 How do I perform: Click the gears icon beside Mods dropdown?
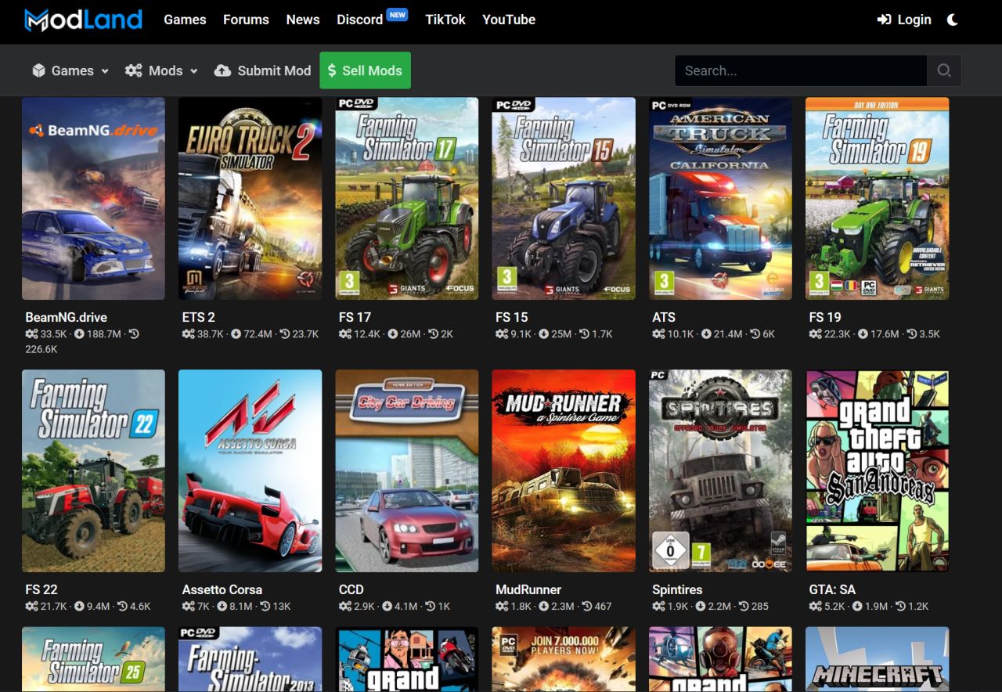(x=133, y=70)
